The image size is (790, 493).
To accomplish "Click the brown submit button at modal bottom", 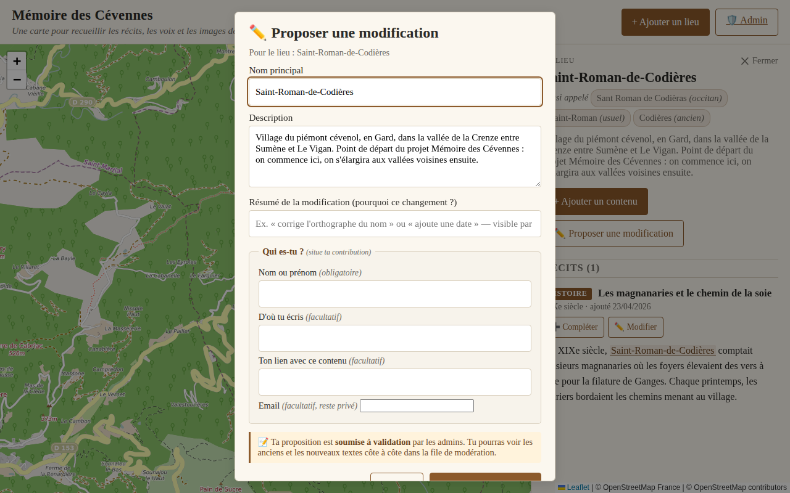I will 485,479.
